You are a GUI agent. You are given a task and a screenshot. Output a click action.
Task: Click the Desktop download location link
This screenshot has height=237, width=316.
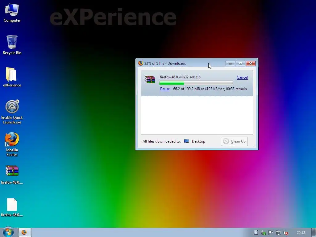tap(198, 141)
